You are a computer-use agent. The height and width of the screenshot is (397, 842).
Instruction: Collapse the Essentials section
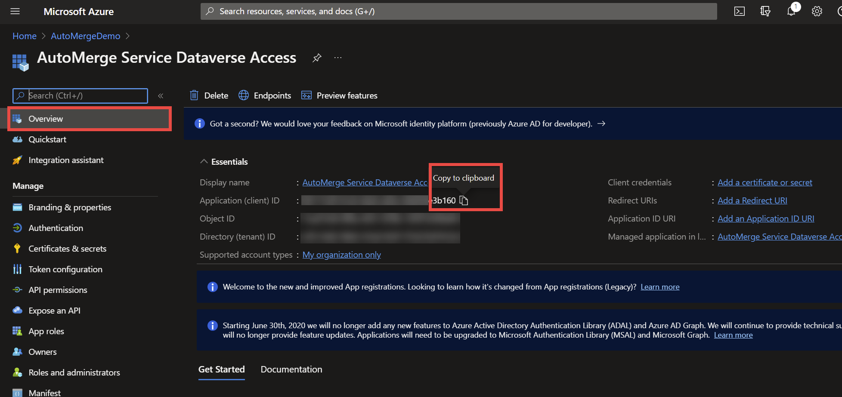click(x=204, y=162)
